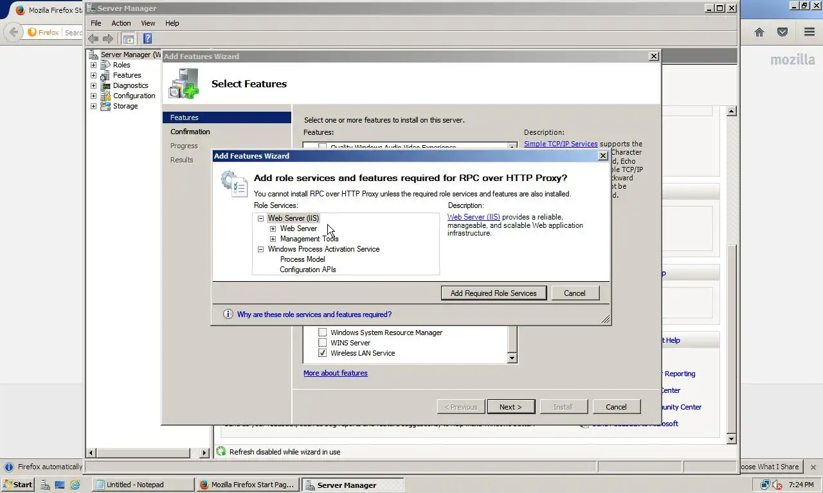This screenshot has height=493, width=823.
Task: Open the Action menu
Action: [x=121, y=23]
